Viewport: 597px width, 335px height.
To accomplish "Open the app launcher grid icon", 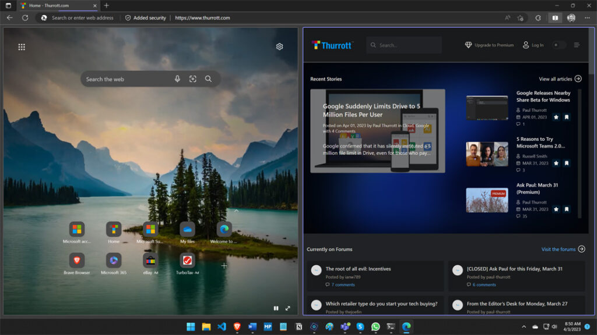I will pyautogui.click(x=22, y=47).
